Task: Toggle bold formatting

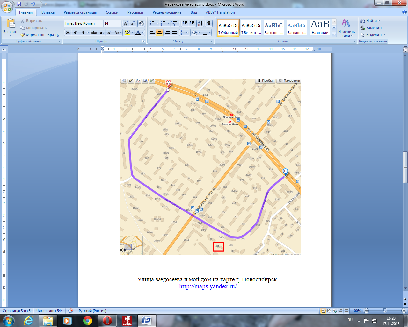Action: pos(68,33)
